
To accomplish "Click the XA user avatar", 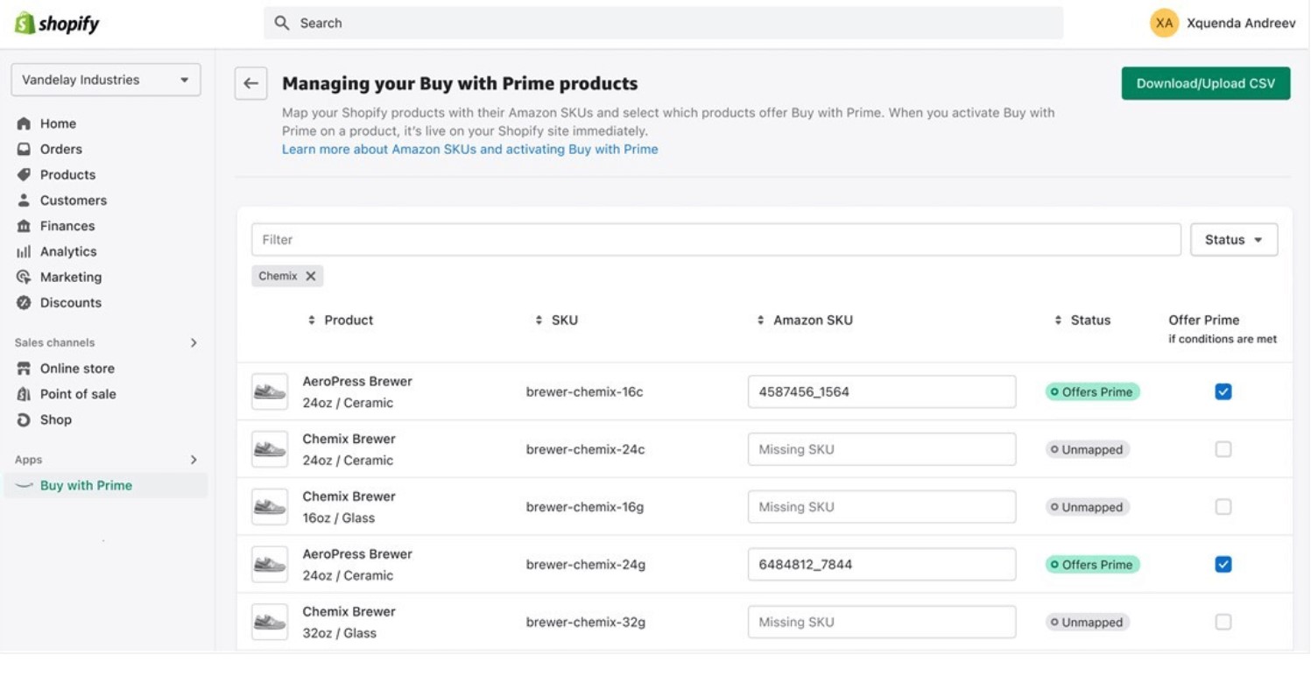I will click(x=1163, y=24).
